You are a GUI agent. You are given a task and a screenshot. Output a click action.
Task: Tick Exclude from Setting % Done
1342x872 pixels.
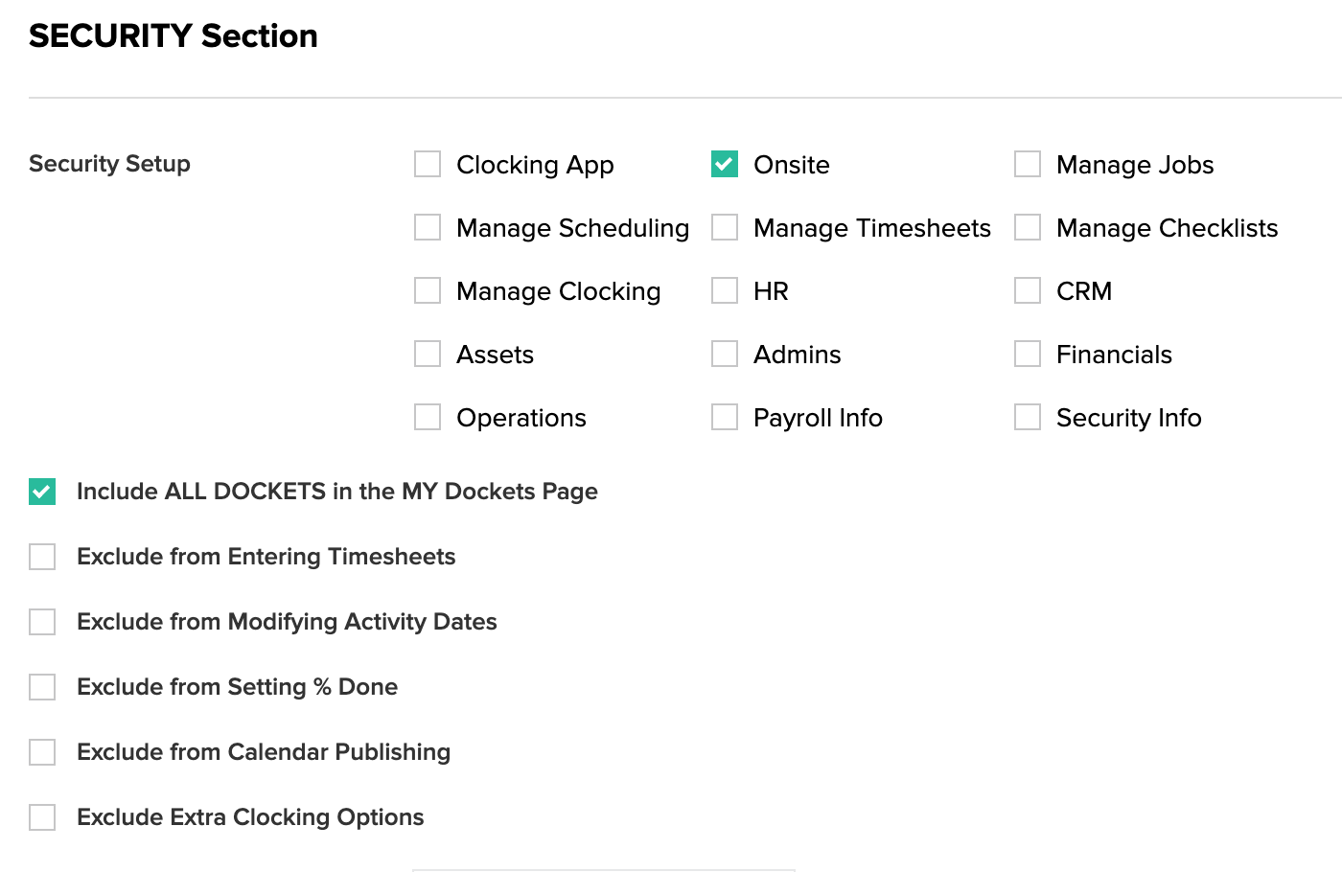pos(42,687)
